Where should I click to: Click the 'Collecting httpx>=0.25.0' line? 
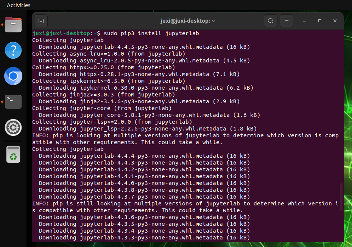(x=103, y=68)
